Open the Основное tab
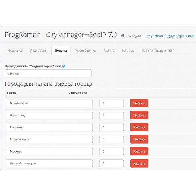The image size is (196, 196). [x=15, y=51]
